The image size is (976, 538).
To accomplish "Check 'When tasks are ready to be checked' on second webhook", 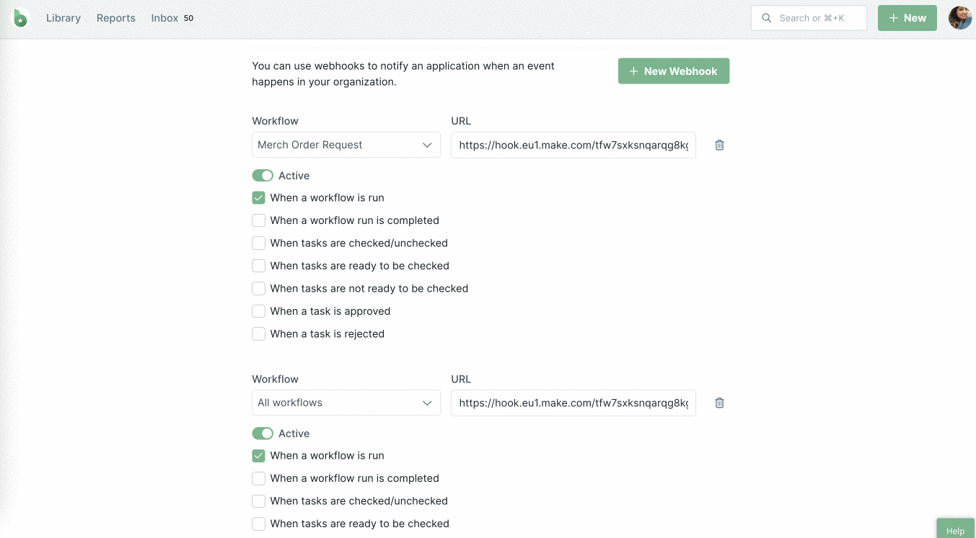I will point(258,524).
